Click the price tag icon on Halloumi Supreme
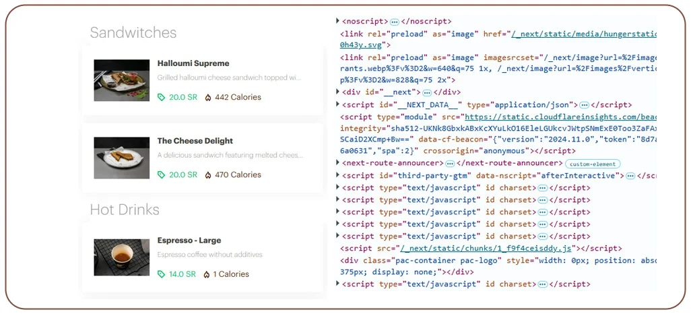This screenshot has height=314, width=691. [161, 98]
